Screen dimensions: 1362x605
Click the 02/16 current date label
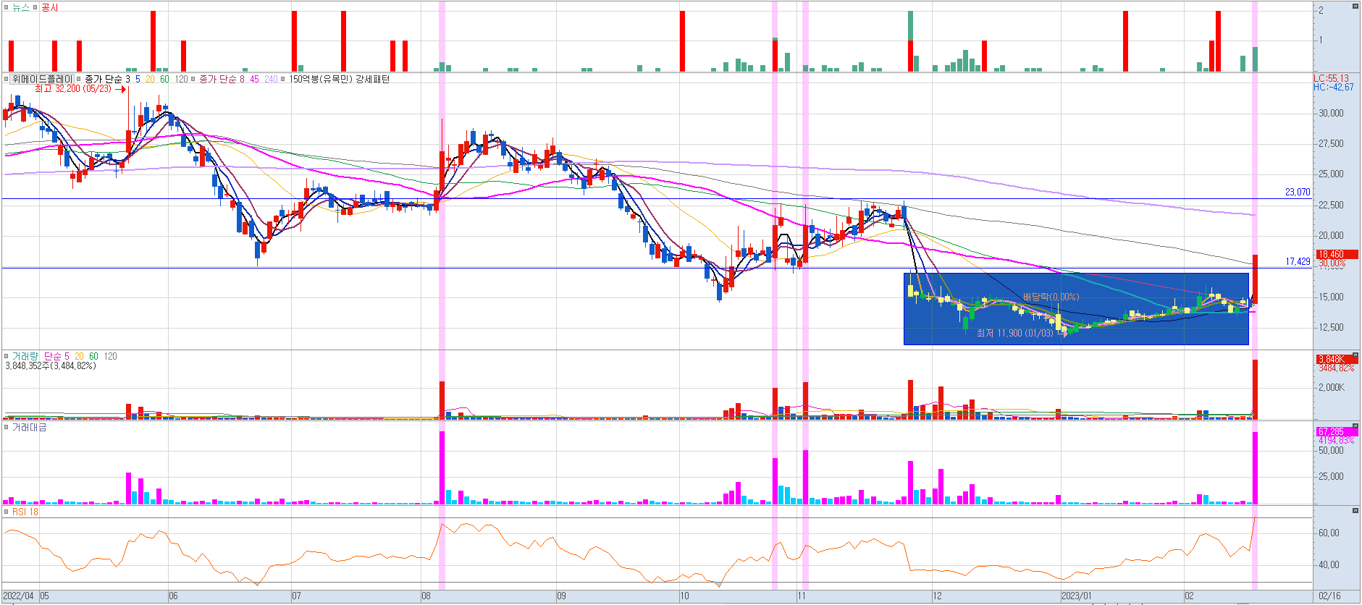tap(1329, 596)
